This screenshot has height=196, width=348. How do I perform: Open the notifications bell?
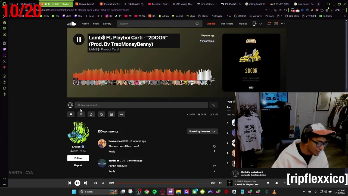(269, 24)
